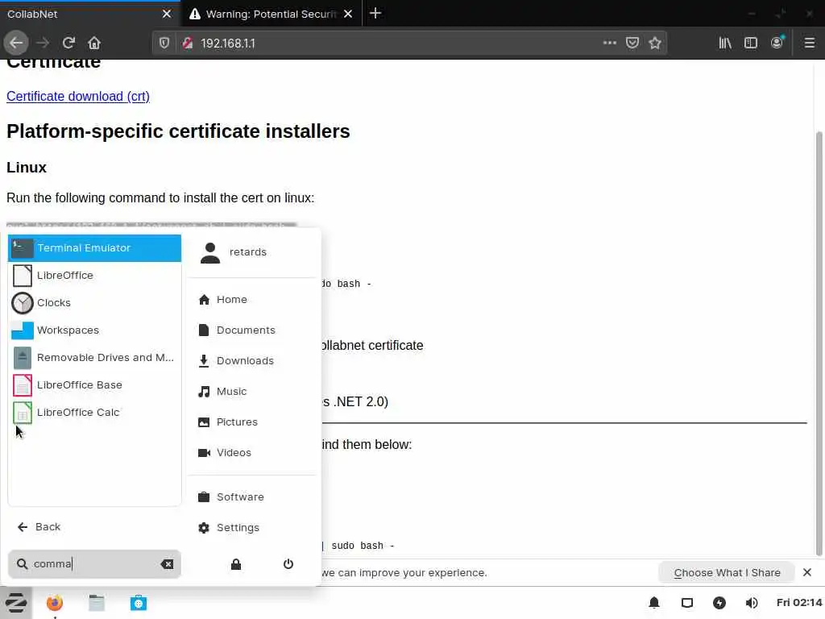
Task: Open Certificate download (crt) link
Action: 78,97
